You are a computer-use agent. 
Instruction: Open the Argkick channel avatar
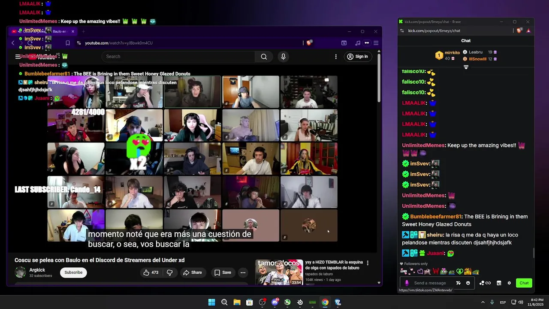(20, 273)
